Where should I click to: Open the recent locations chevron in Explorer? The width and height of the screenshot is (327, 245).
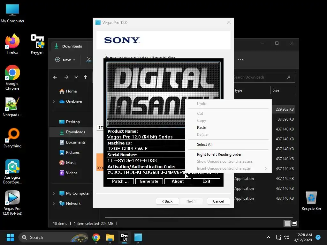(76, 77)
